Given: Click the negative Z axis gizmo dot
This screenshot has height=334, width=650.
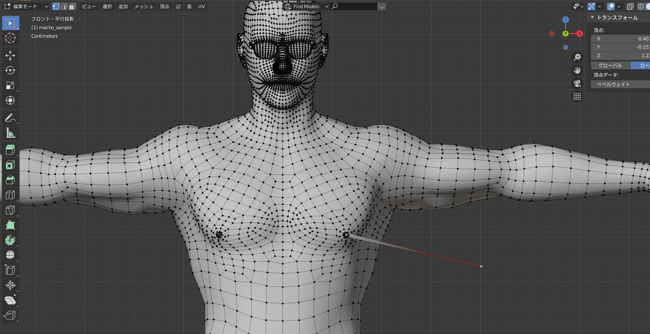Looking at the screenshot, I should click(x=565, y=47).
